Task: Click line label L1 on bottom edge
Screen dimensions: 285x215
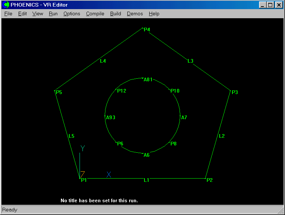Action: coord(146,180)
